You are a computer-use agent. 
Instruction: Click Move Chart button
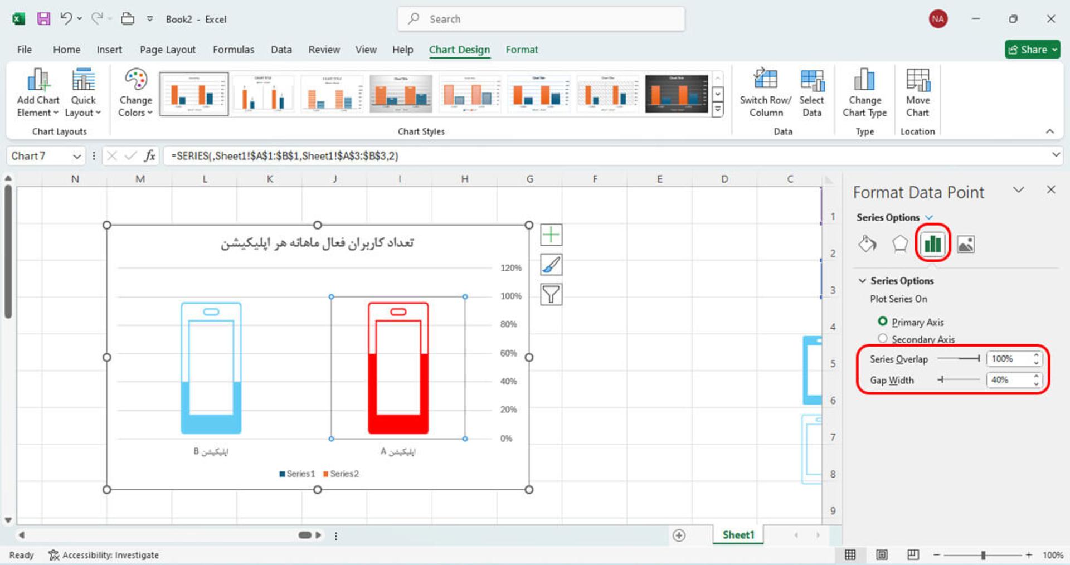917,93
